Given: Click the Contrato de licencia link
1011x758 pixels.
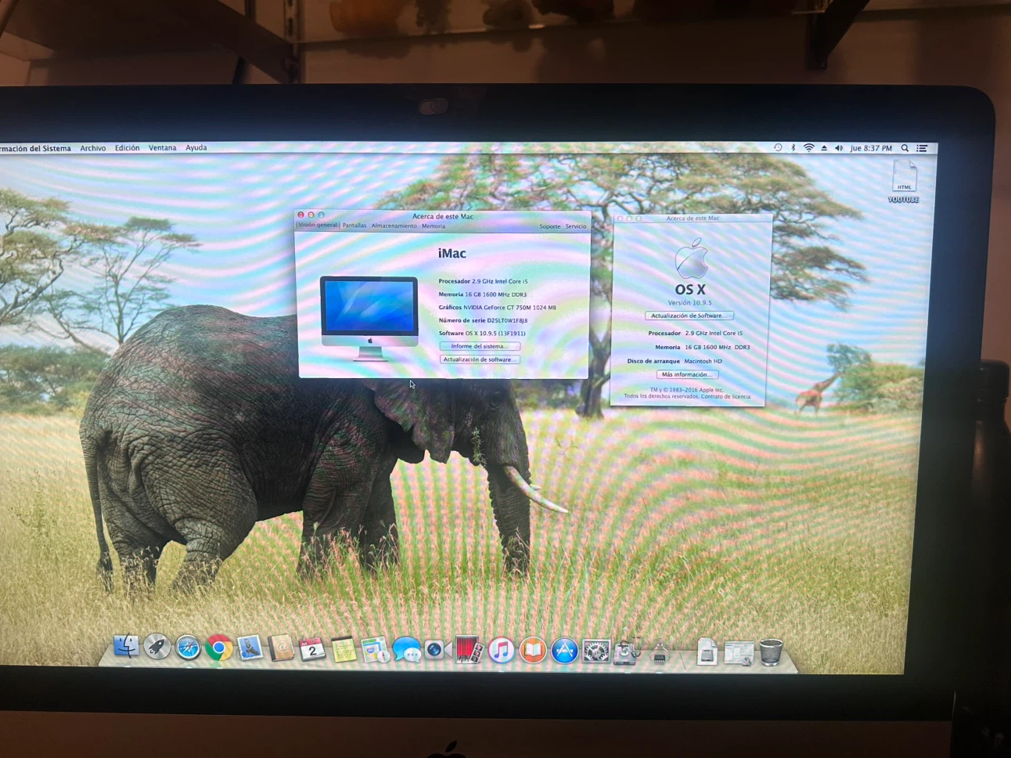Looking at the screenshot, I should point(726,396).
